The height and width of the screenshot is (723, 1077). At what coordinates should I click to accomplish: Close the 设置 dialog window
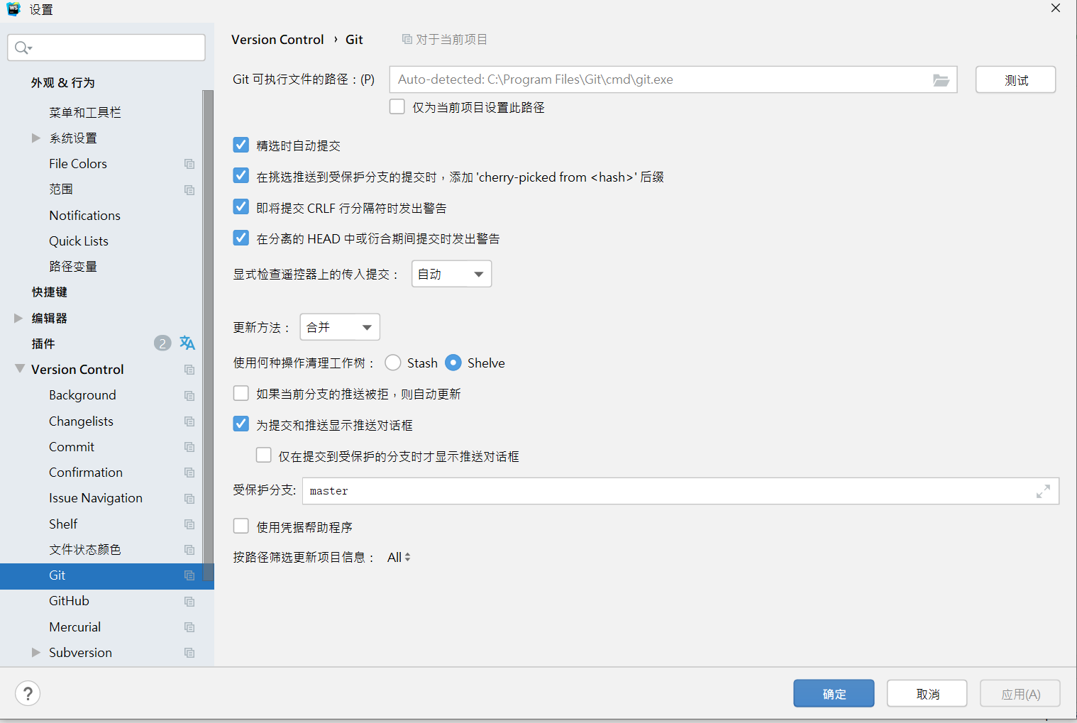[1056, 9]
